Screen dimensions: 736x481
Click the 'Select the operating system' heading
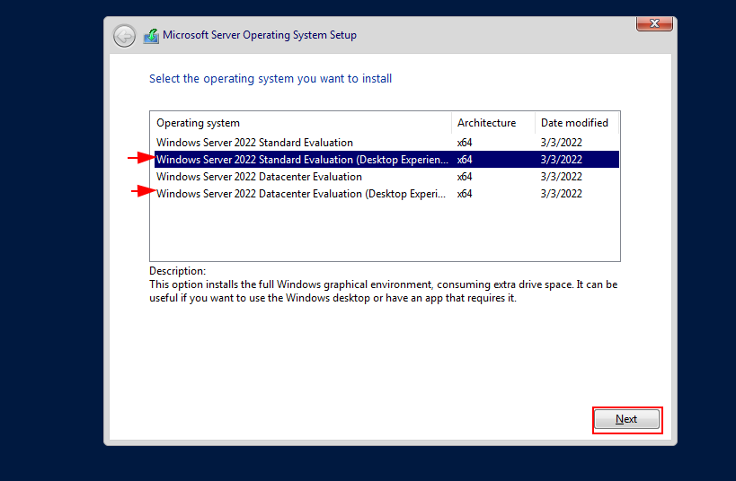(270, 79)
